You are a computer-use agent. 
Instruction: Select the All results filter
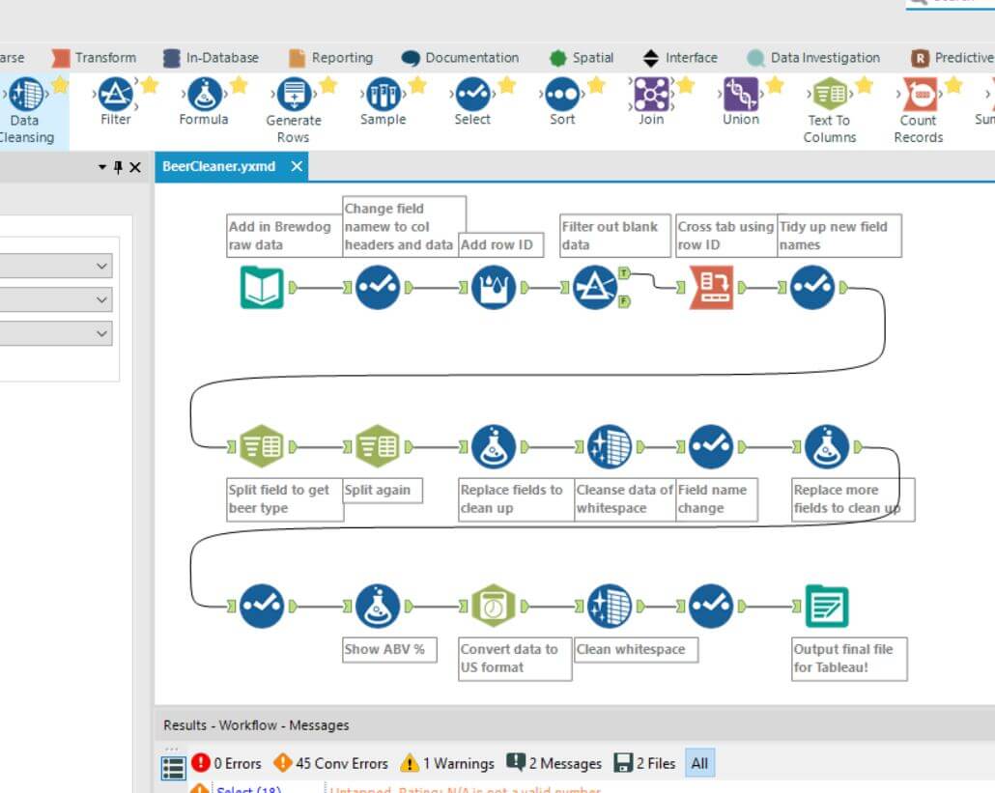[700, 763]
